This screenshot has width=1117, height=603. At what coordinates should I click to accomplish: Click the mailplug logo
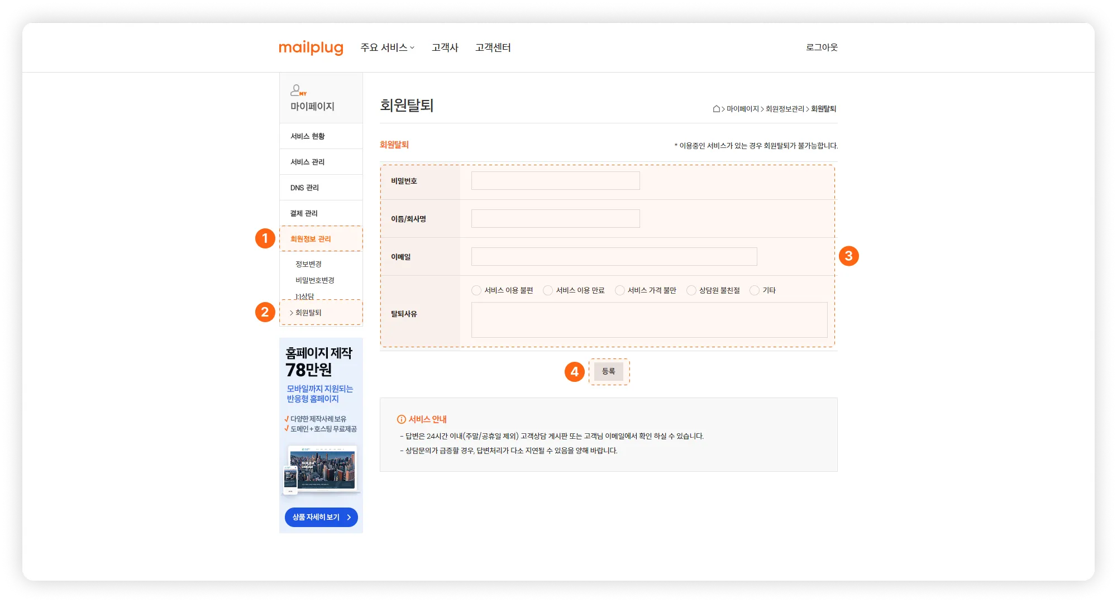[x=311, y=48]
